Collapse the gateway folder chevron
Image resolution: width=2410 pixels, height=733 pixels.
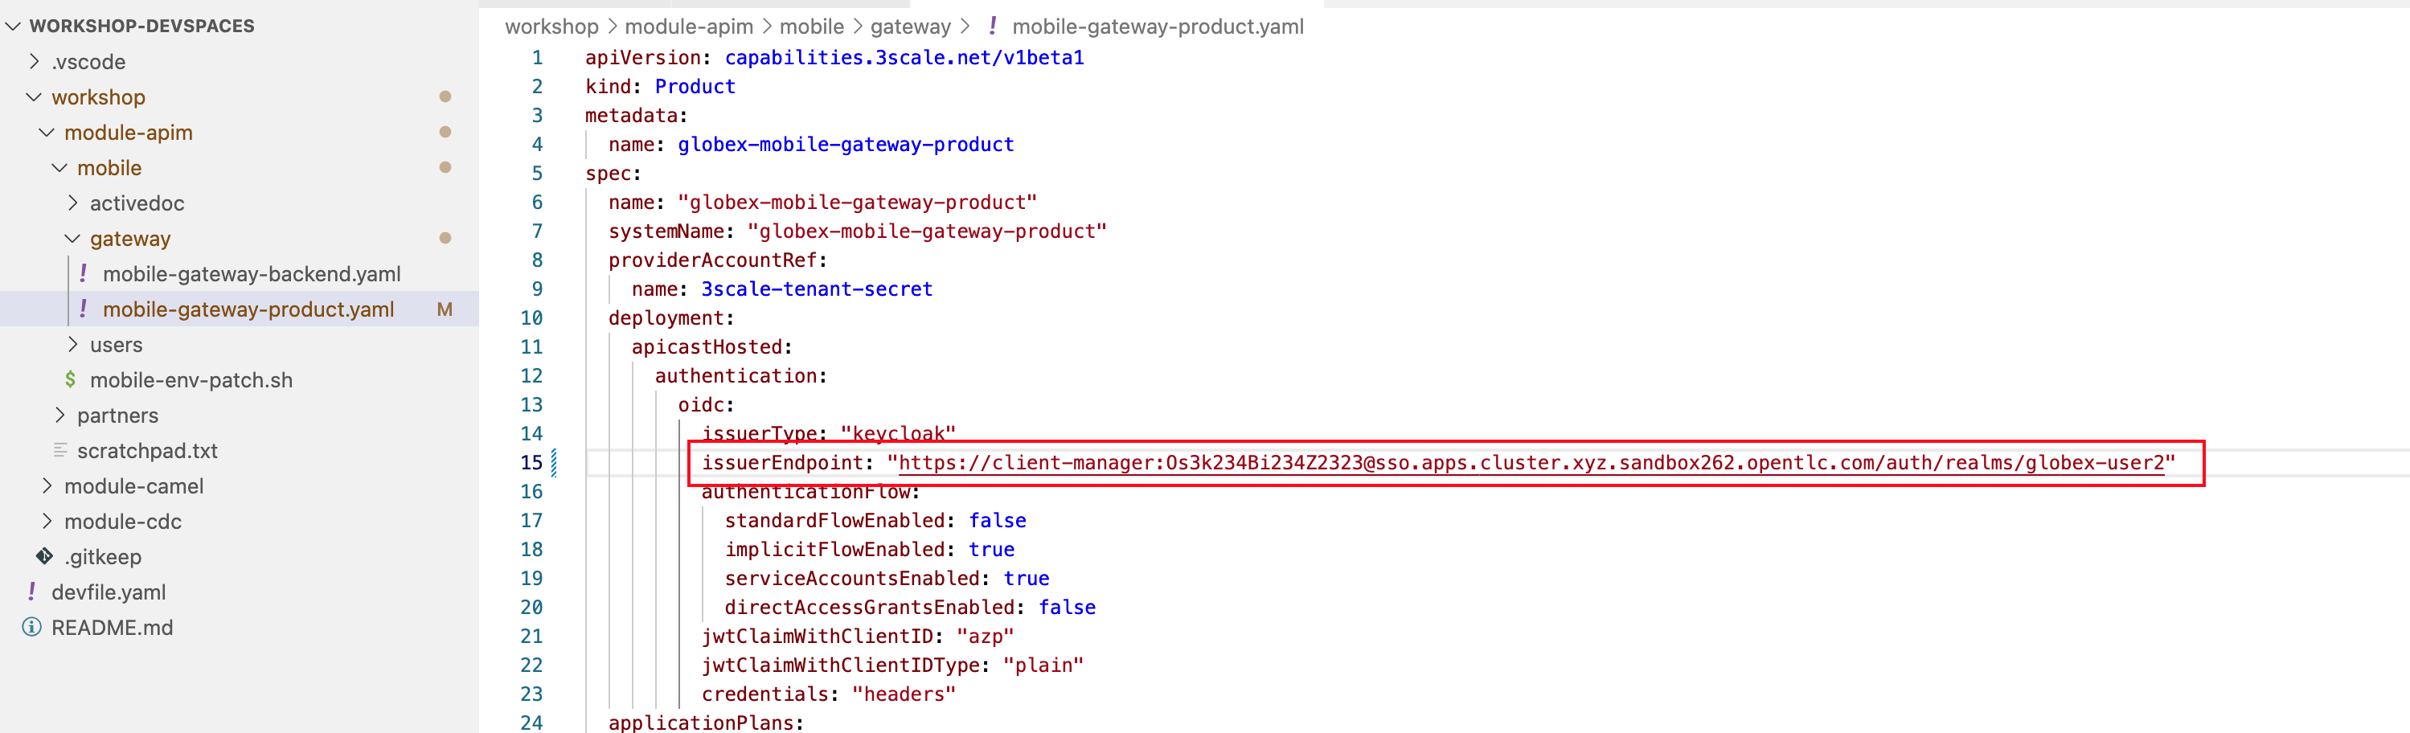73,239
